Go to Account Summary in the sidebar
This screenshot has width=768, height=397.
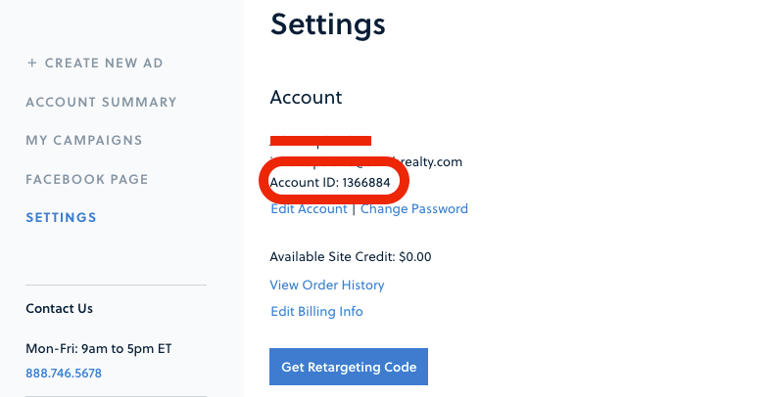pos(101,102)
